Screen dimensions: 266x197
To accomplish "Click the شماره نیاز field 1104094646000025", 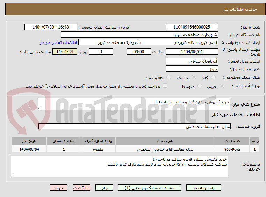I will pyautogui.click(x=192, y=27).
